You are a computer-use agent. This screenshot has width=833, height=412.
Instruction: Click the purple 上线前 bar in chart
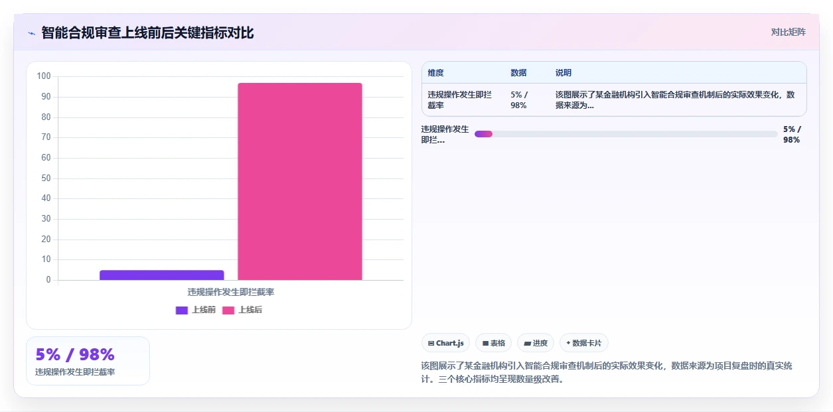click(162, 275)
